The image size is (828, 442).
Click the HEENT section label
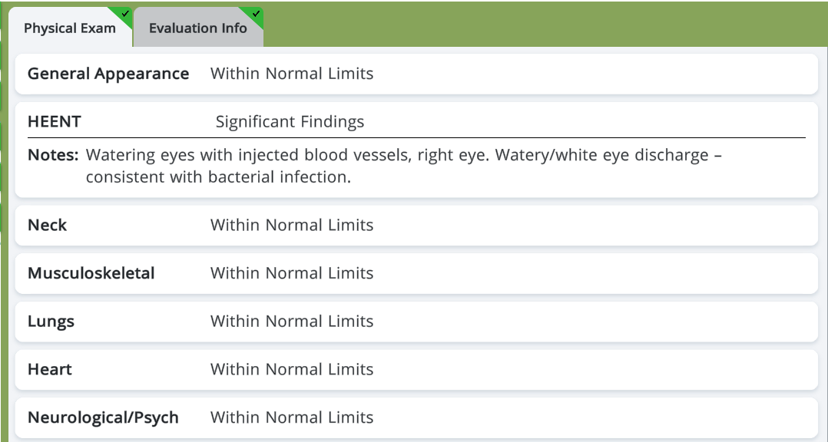(x=55, y=121)
